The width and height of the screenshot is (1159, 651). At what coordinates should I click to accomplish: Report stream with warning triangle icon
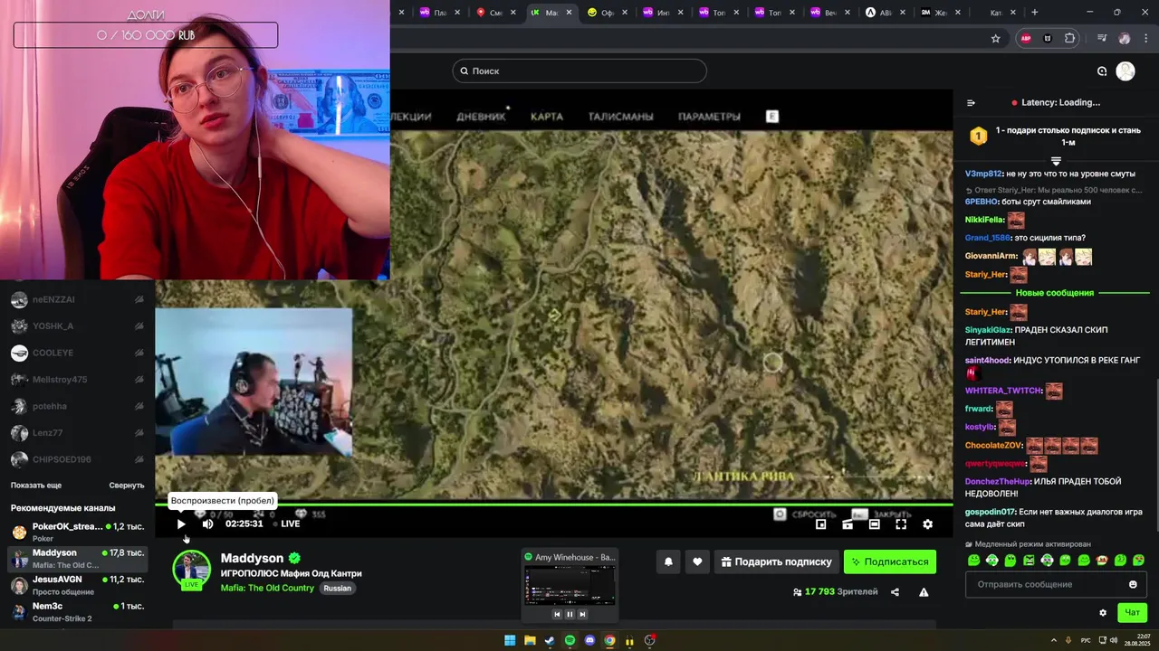click(924, 592)
